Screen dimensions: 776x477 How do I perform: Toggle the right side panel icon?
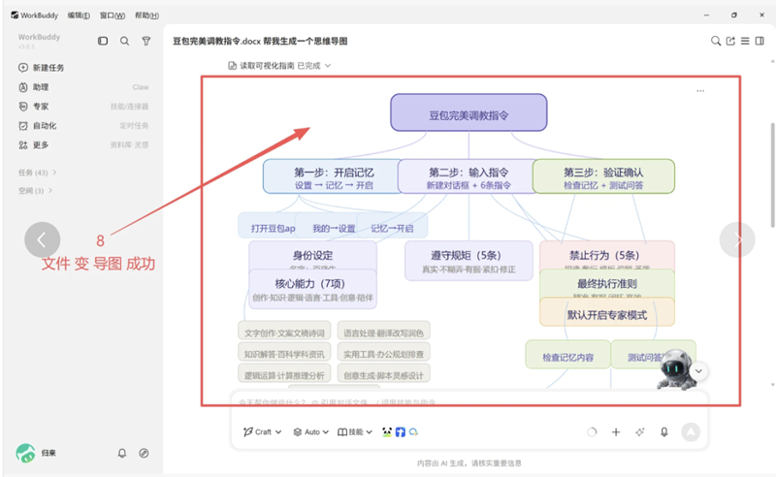pos(760,41)
